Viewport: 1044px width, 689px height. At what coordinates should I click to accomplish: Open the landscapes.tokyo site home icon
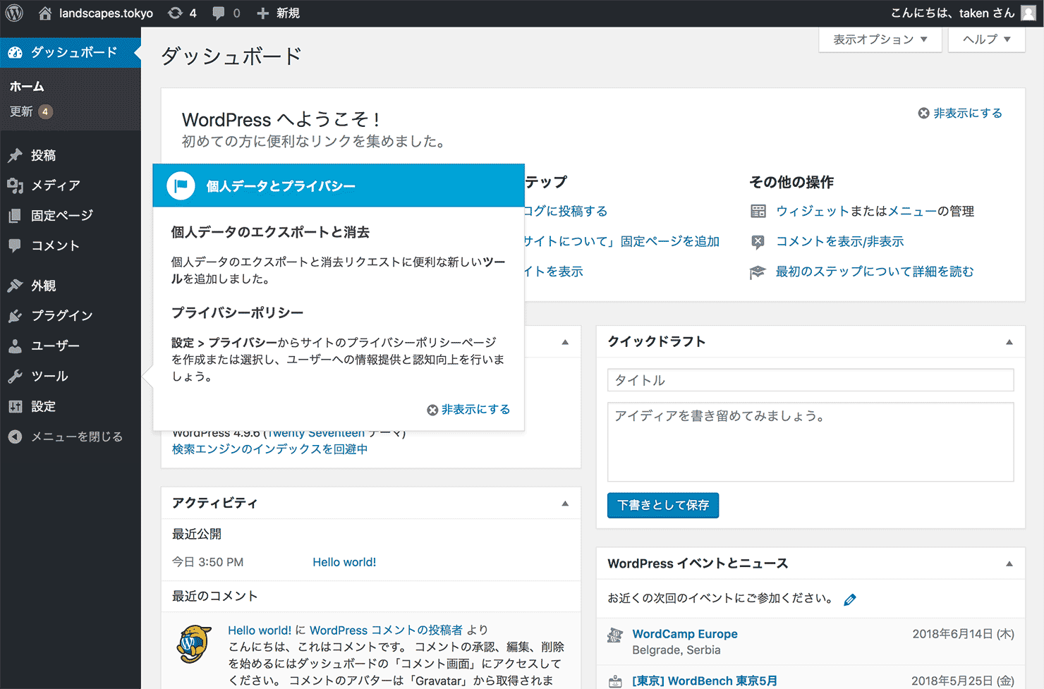(x=45, y=13)
